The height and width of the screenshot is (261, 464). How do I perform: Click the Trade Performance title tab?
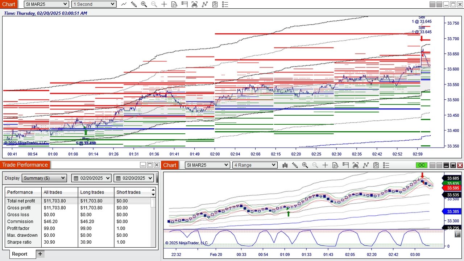click(25, 165)
